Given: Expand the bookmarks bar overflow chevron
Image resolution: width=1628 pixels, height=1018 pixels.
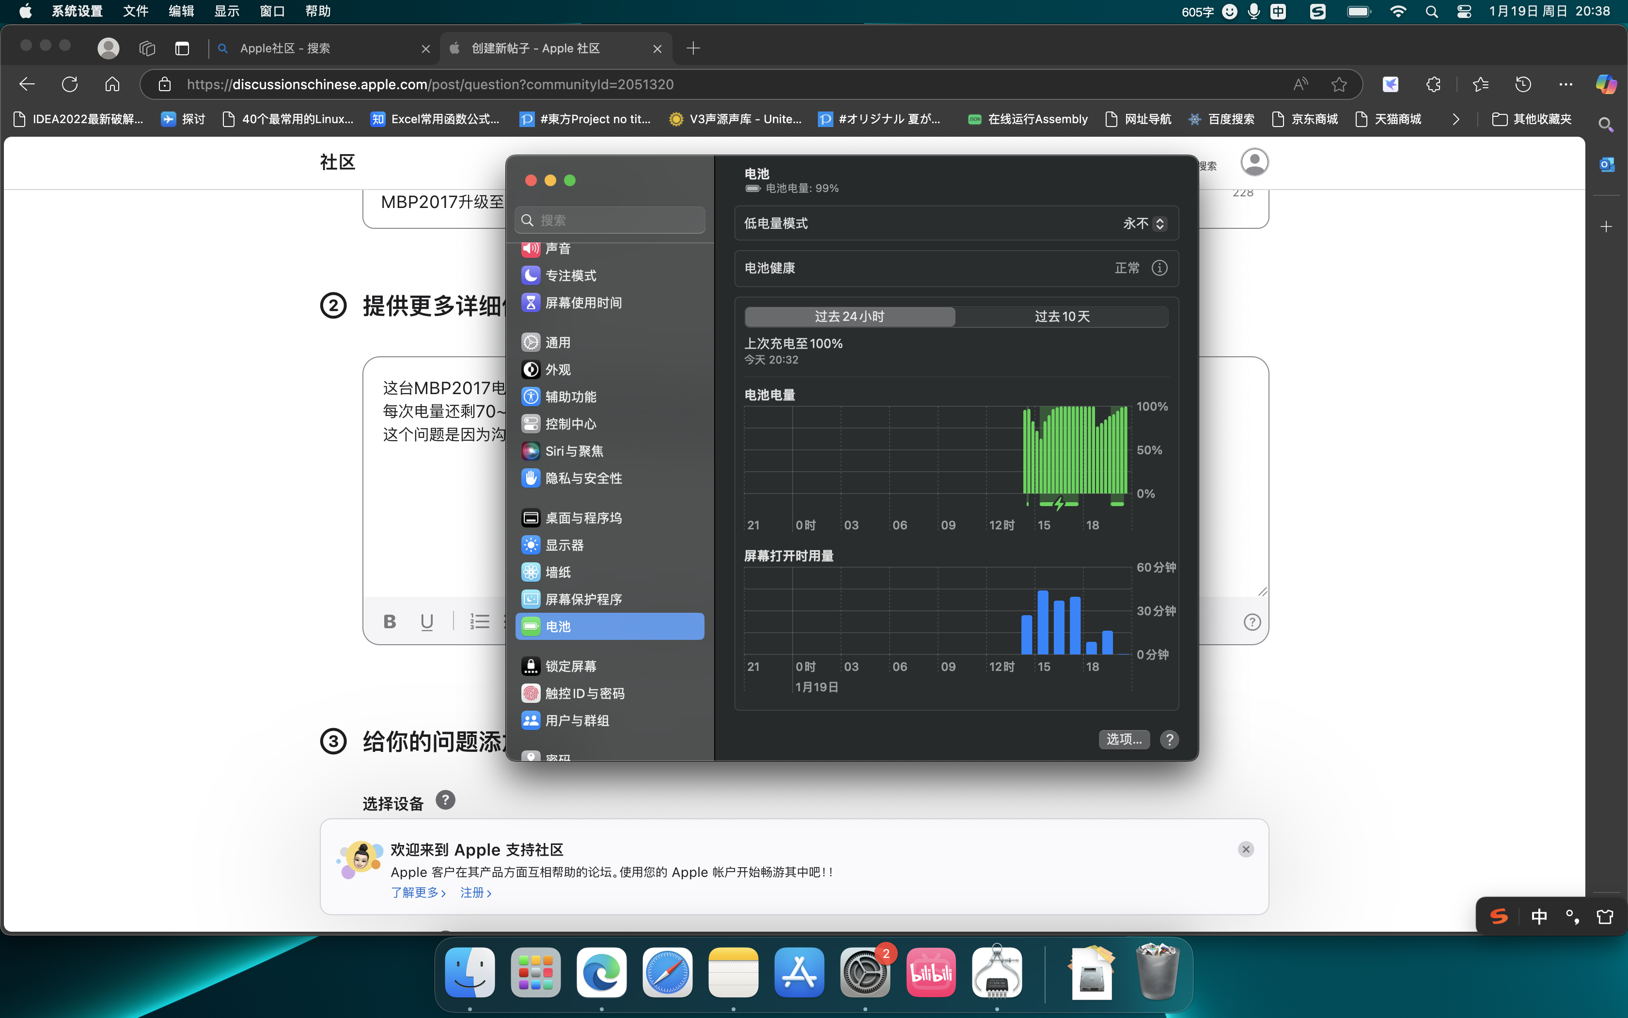Looking at the screenshot, I should pos(1456,119).
